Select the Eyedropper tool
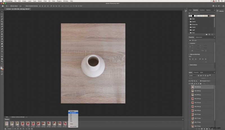 point(2,27)
